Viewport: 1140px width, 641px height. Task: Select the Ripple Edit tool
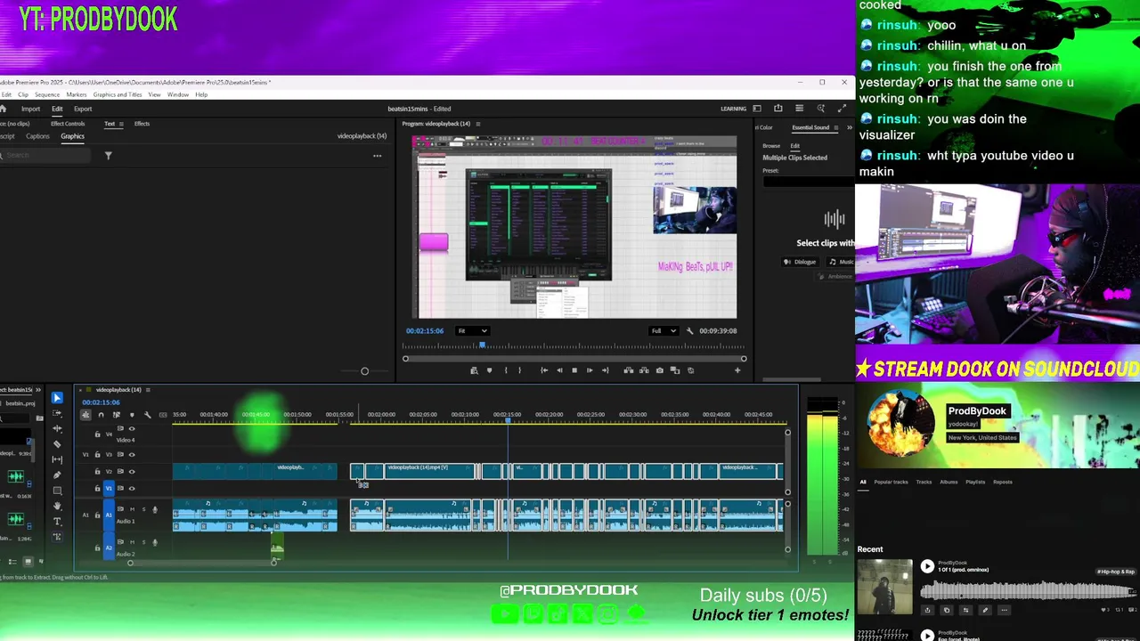point(57,428)
